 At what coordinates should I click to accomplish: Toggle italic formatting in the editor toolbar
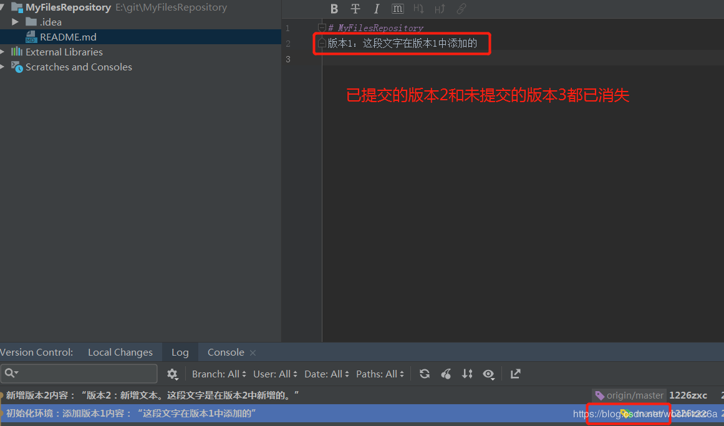point(377,9)
